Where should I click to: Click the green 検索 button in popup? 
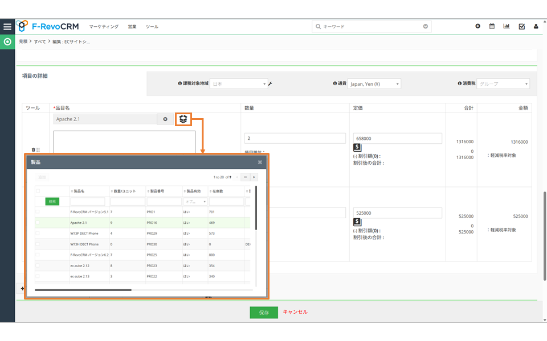coord(52,201)
